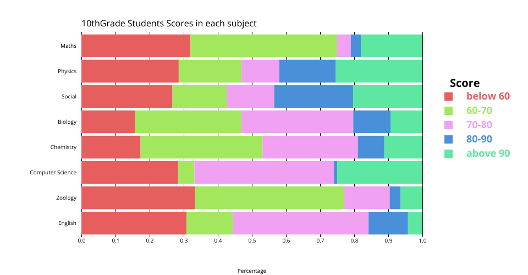This screenshot has width=528, height=275.
Task: Select the pink 70-80 segment of Computer Science bar
Action: 263,172
